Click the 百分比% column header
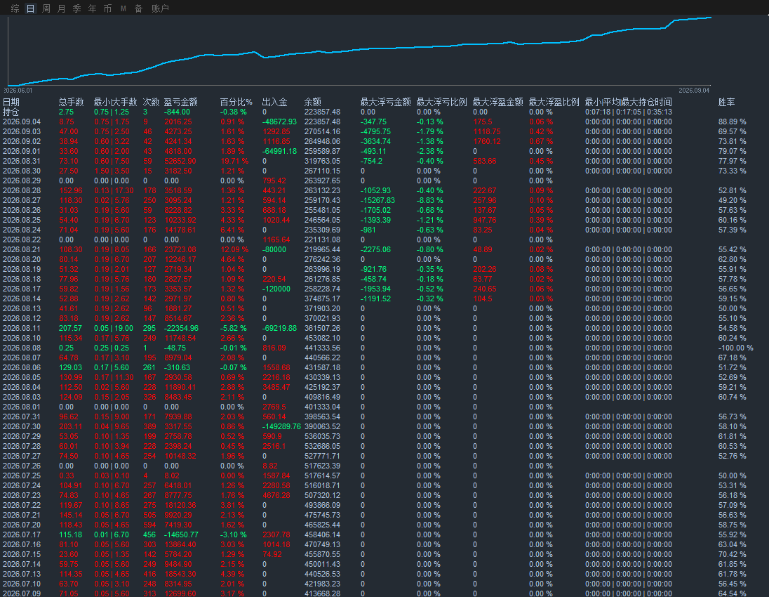 236,102
